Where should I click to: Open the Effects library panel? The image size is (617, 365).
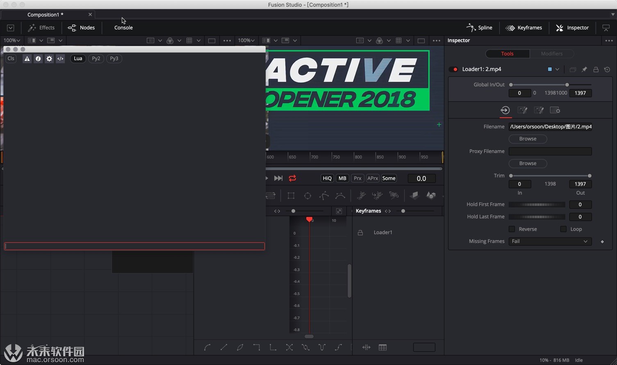[41, 27]
